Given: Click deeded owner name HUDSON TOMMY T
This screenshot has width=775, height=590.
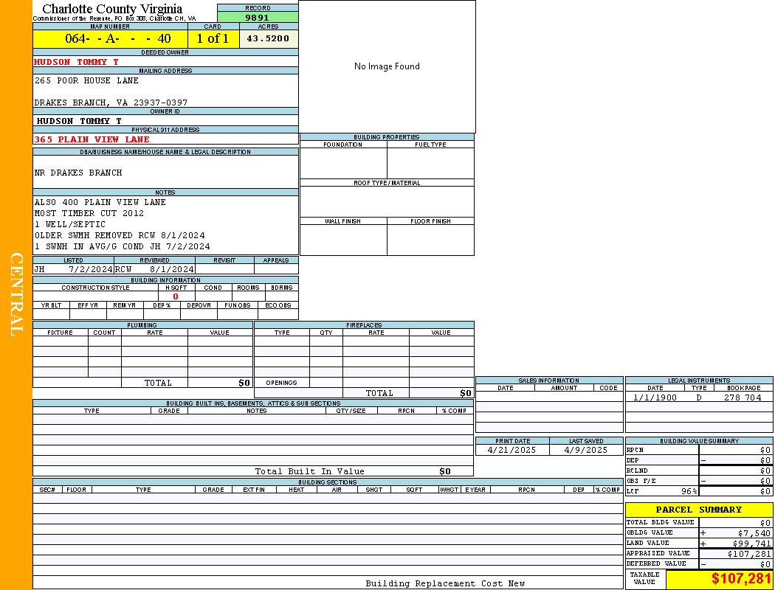Looking at the screenshot, I should point(76,62).
